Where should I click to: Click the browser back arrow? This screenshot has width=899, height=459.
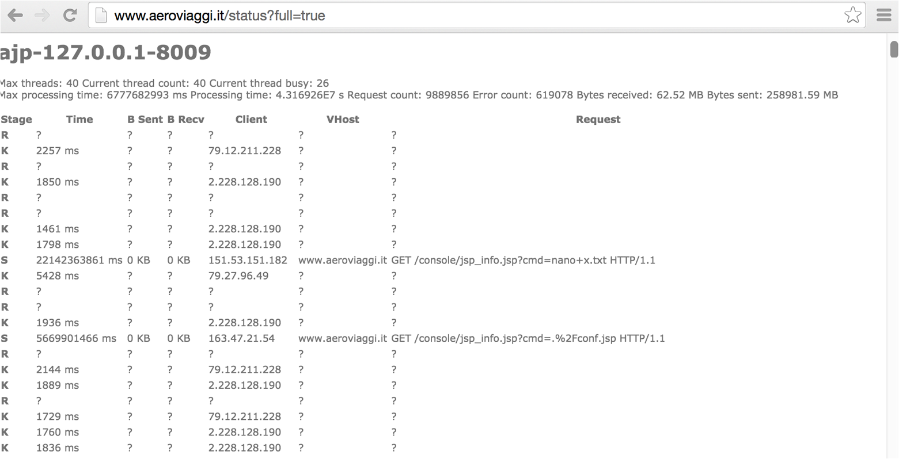[x=15, y=15]
